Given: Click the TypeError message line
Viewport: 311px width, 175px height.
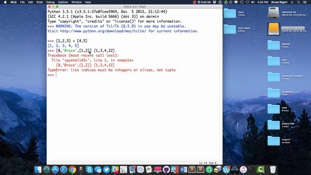Looking at the screenshot, I should (111, 70).
